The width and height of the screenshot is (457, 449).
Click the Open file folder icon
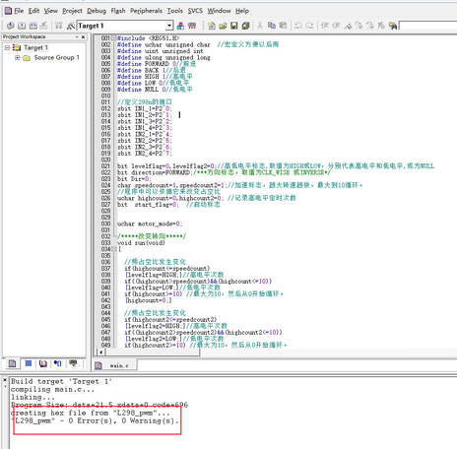point(223,26)
